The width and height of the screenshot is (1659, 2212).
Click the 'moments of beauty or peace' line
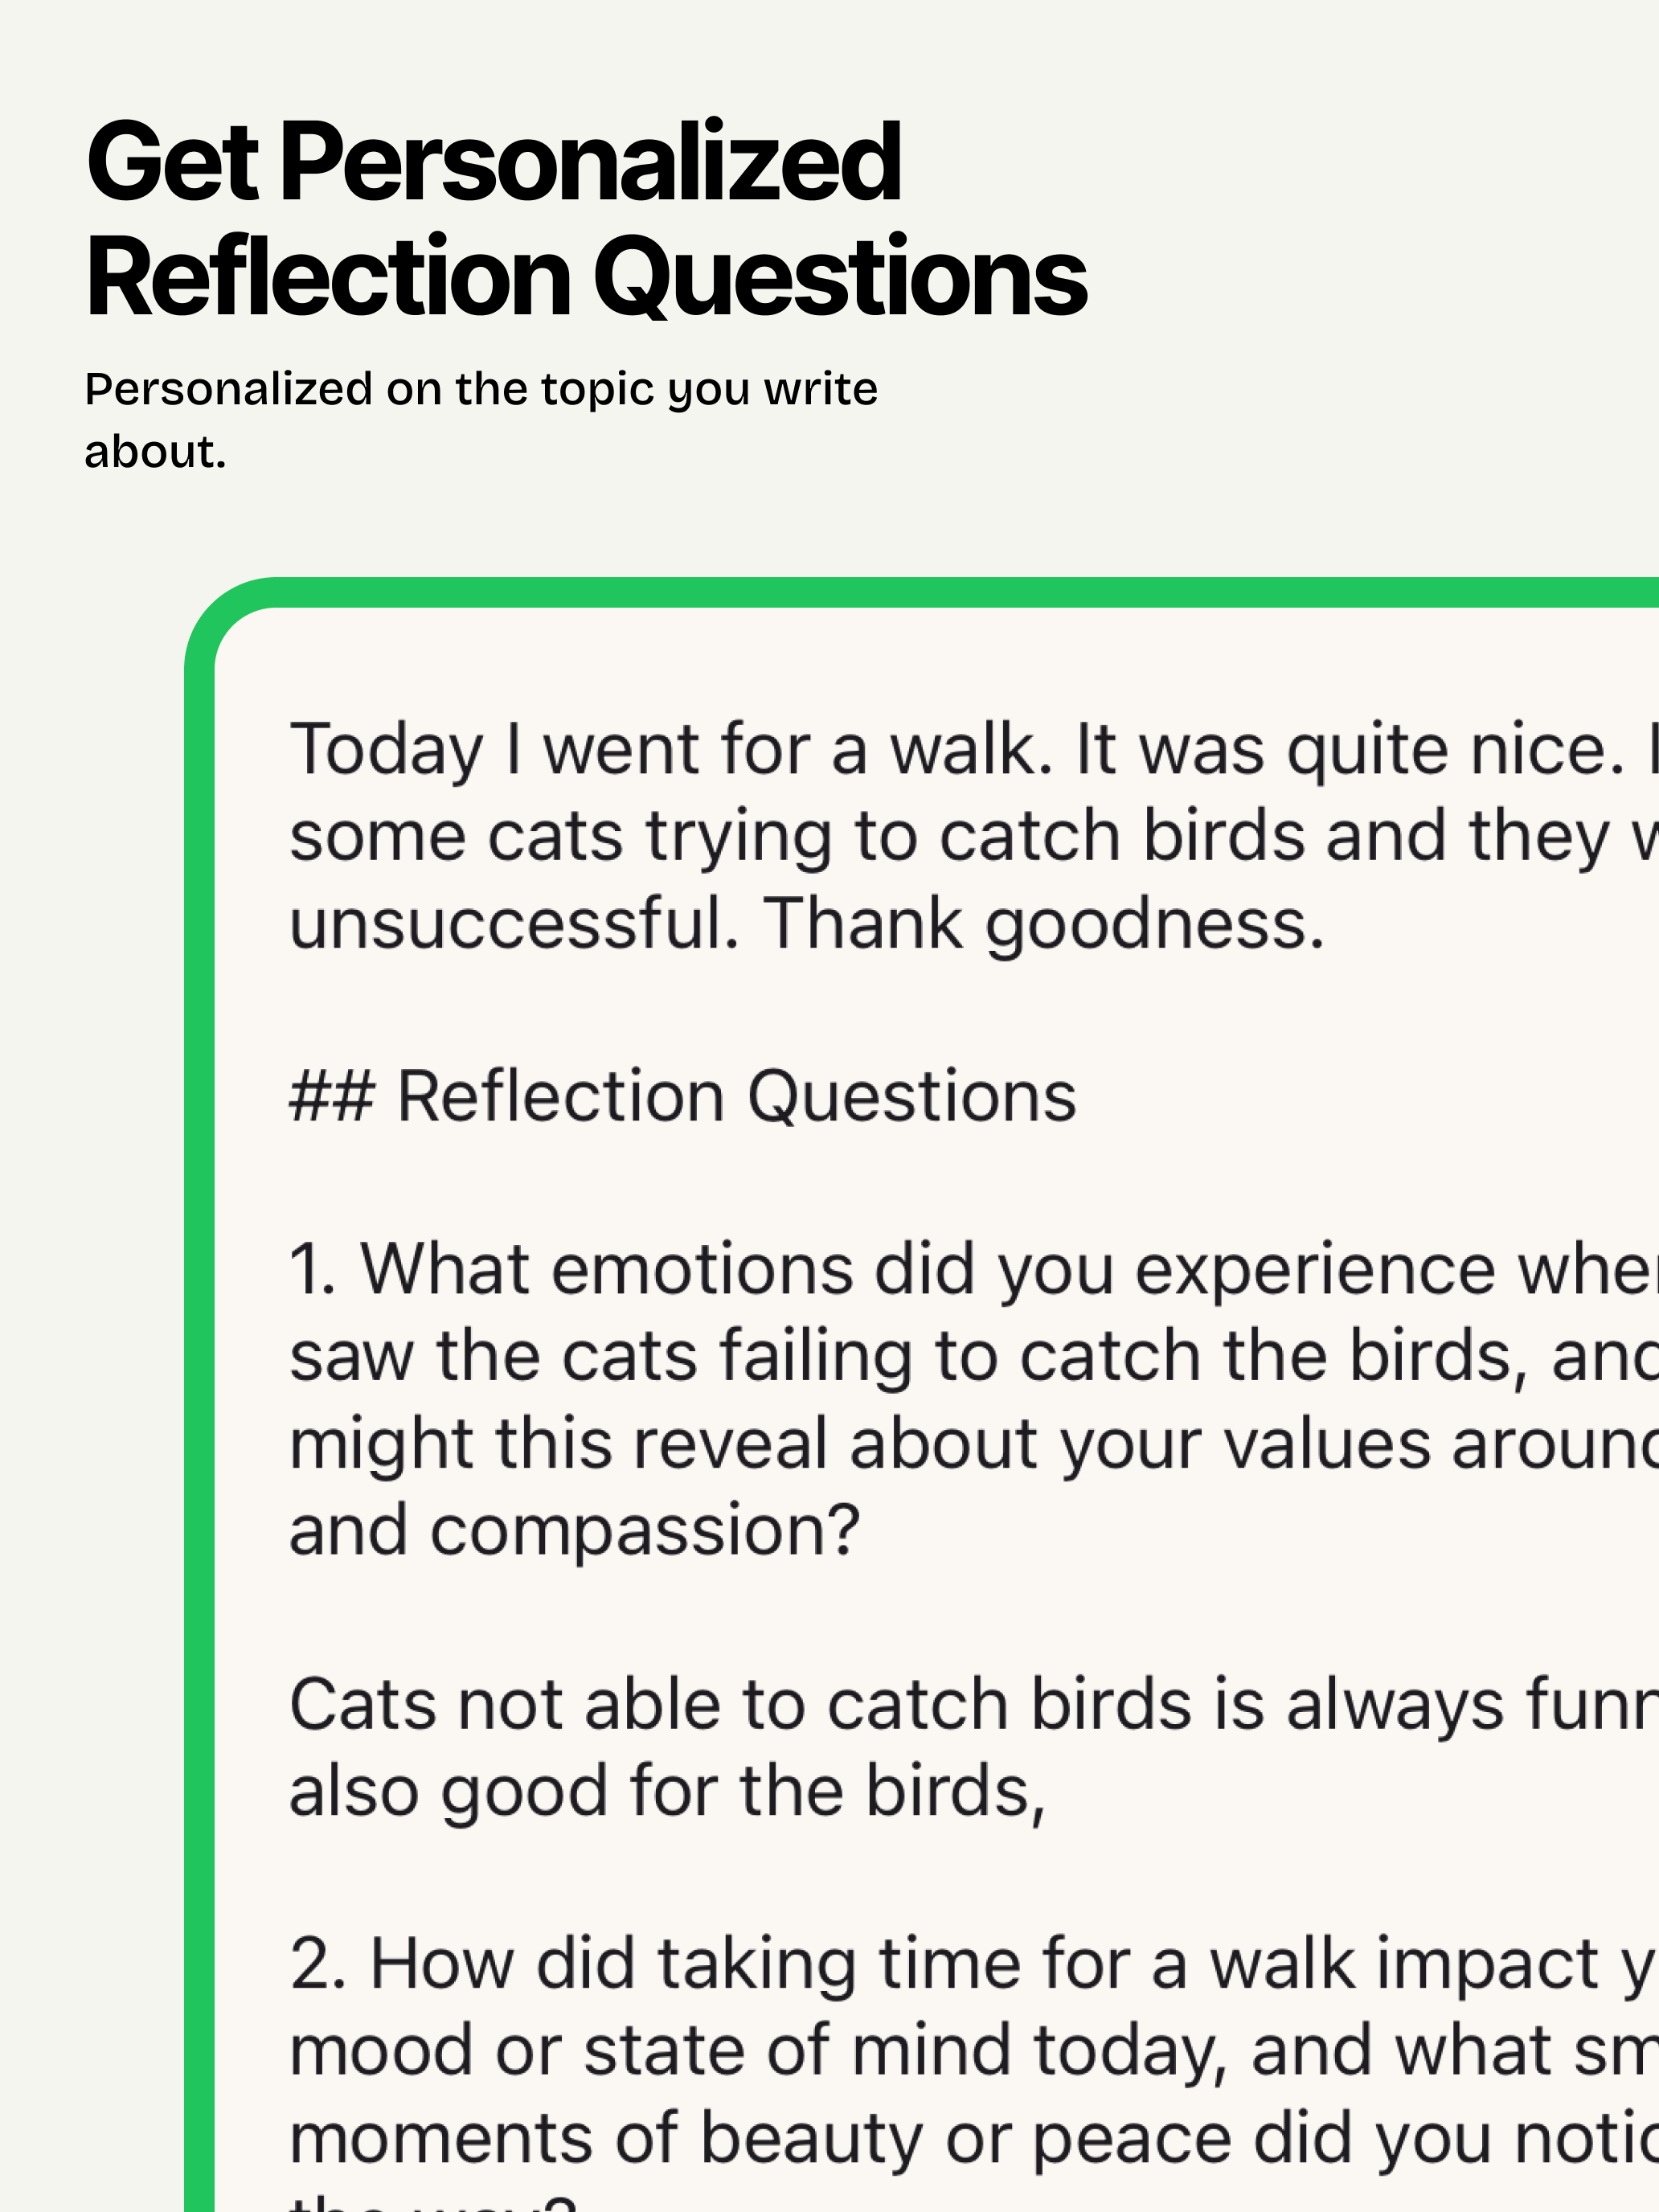[973, 2138]
